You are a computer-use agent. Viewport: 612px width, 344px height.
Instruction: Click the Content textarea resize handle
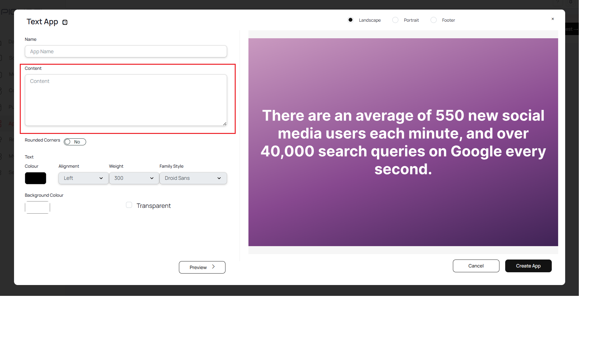[225, 124]
